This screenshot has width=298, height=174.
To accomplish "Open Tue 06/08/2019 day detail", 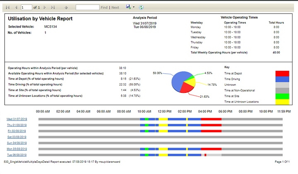I will coord(17,155).
